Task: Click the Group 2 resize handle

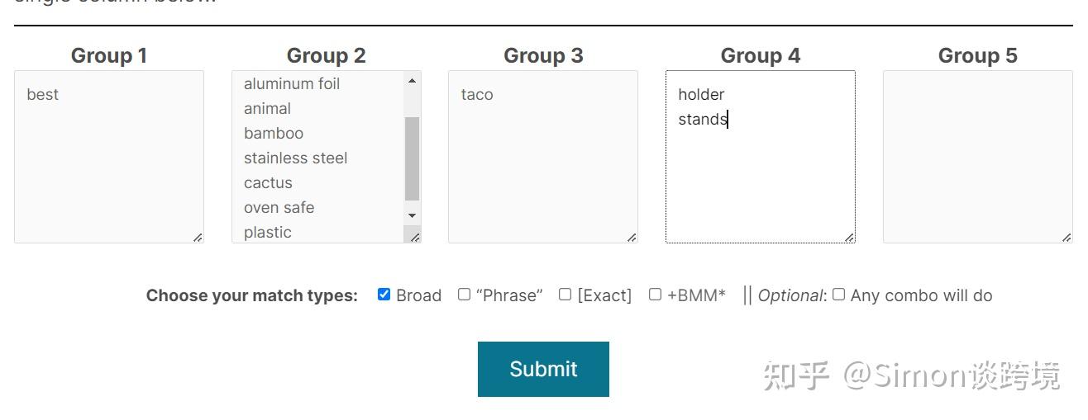Action: tap(415, 238)
